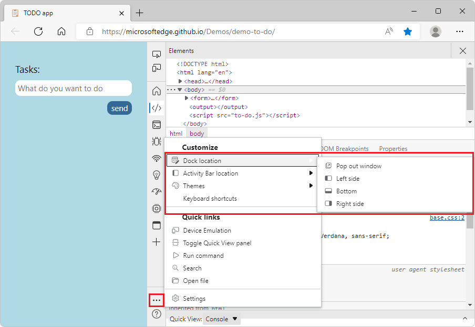This screenshot has height=327, width=475.
Task: Click the browser Home button
Action: [61, 31]
